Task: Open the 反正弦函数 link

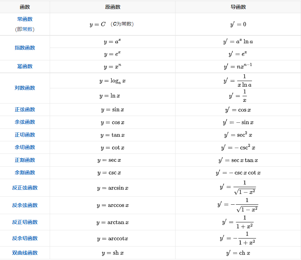Action: [25, 187]
